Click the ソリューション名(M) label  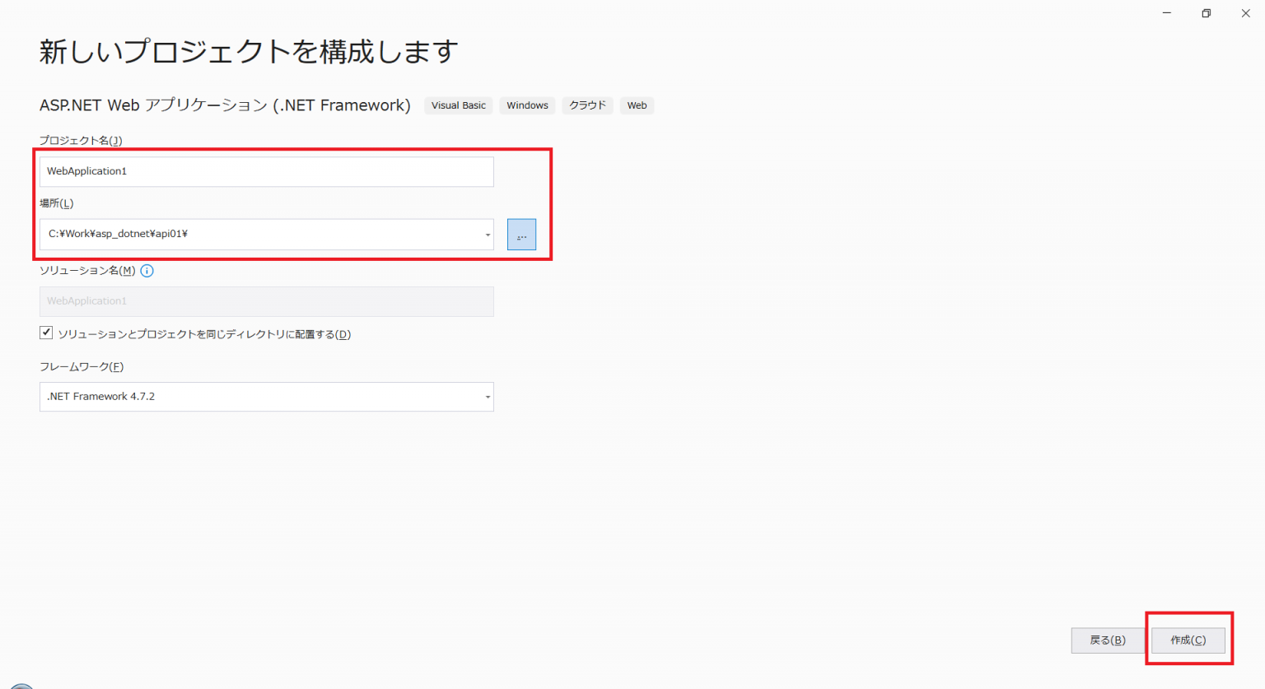(x=87, y=271)
